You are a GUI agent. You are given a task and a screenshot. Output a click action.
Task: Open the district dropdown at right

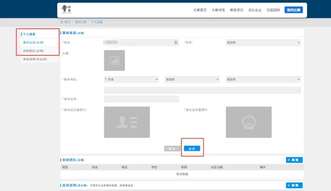263,79
